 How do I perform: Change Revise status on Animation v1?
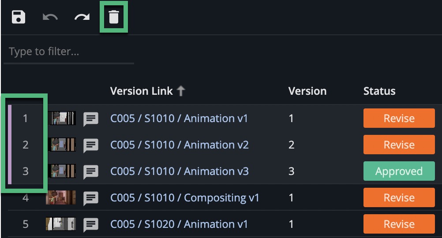pos(399,118)
